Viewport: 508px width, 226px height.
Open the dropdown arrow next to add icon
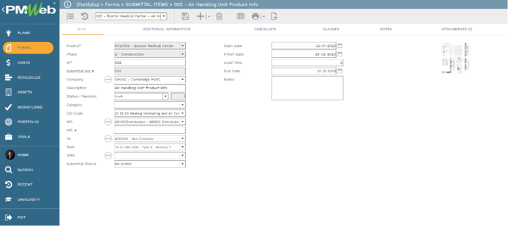pyautogui.click(x=209, y=16)
